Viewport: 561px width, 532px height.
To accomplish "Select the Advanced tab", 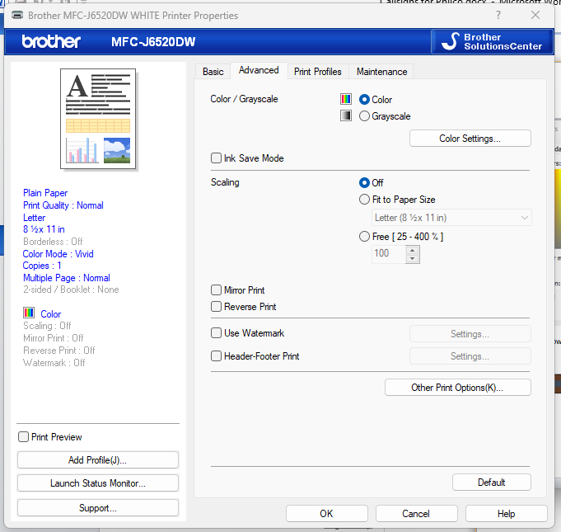I will 259,70.
